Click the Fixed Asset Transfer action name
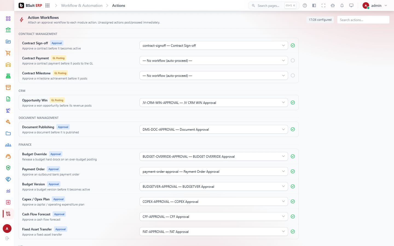The image size is (394, 246). click(37, 229)
